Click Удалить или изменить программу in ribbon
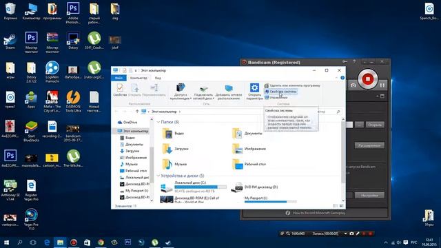Screen dimensions: 441x248 pyautogui.click(x=292, y=85)
